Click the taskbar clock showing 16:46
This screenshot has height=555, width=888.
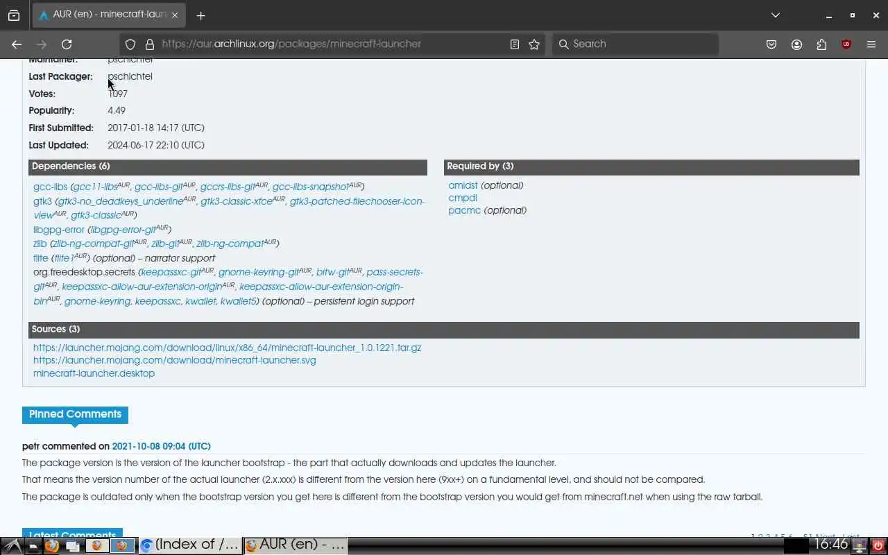point(830,545)
